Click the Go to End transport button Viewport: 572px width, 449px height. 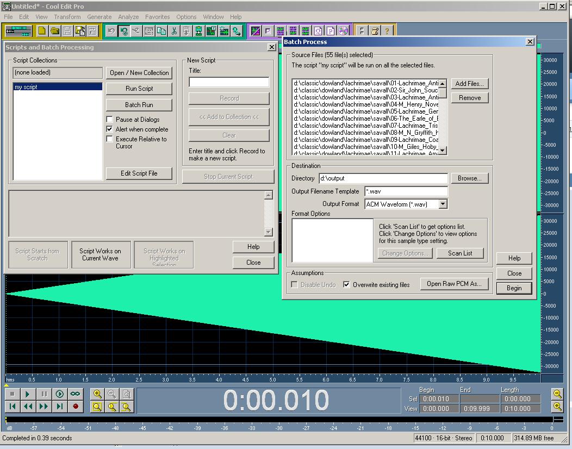pyautogui.click(x=59, y=406)
